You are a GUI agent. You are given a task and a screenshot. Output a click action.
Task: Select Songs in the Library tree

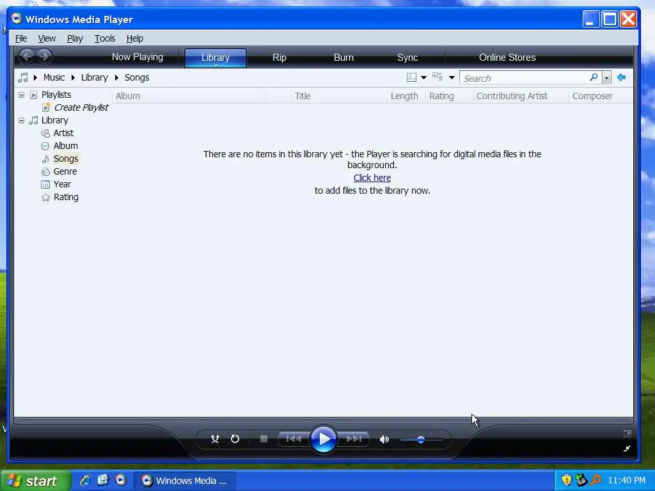tap(66, 159)
